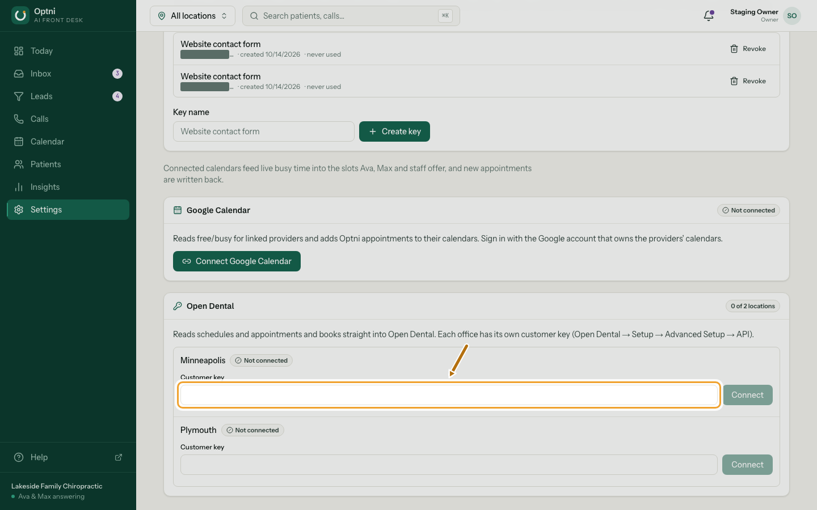The image size is (817, 510).
Task: Click the Insights chart icon
Action: point(19,187)
